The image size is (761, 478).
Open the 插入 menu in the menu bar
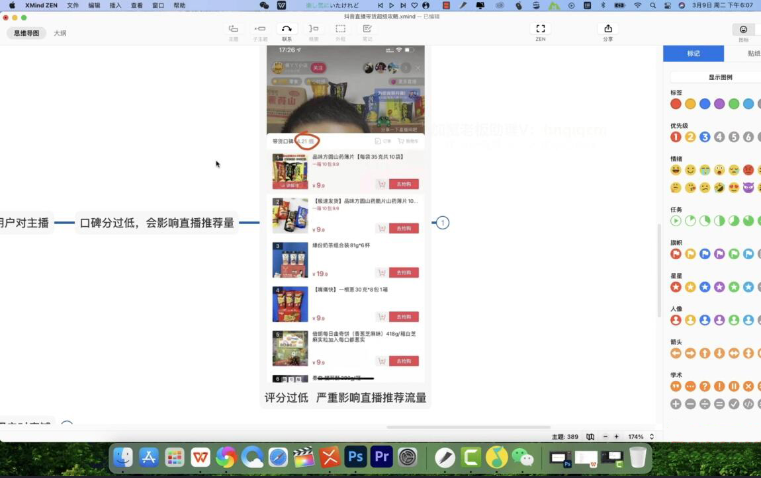pos(115,5)
